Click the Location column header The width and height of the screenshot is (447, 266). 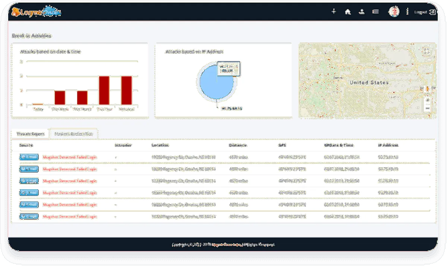[x=160, y=145]
